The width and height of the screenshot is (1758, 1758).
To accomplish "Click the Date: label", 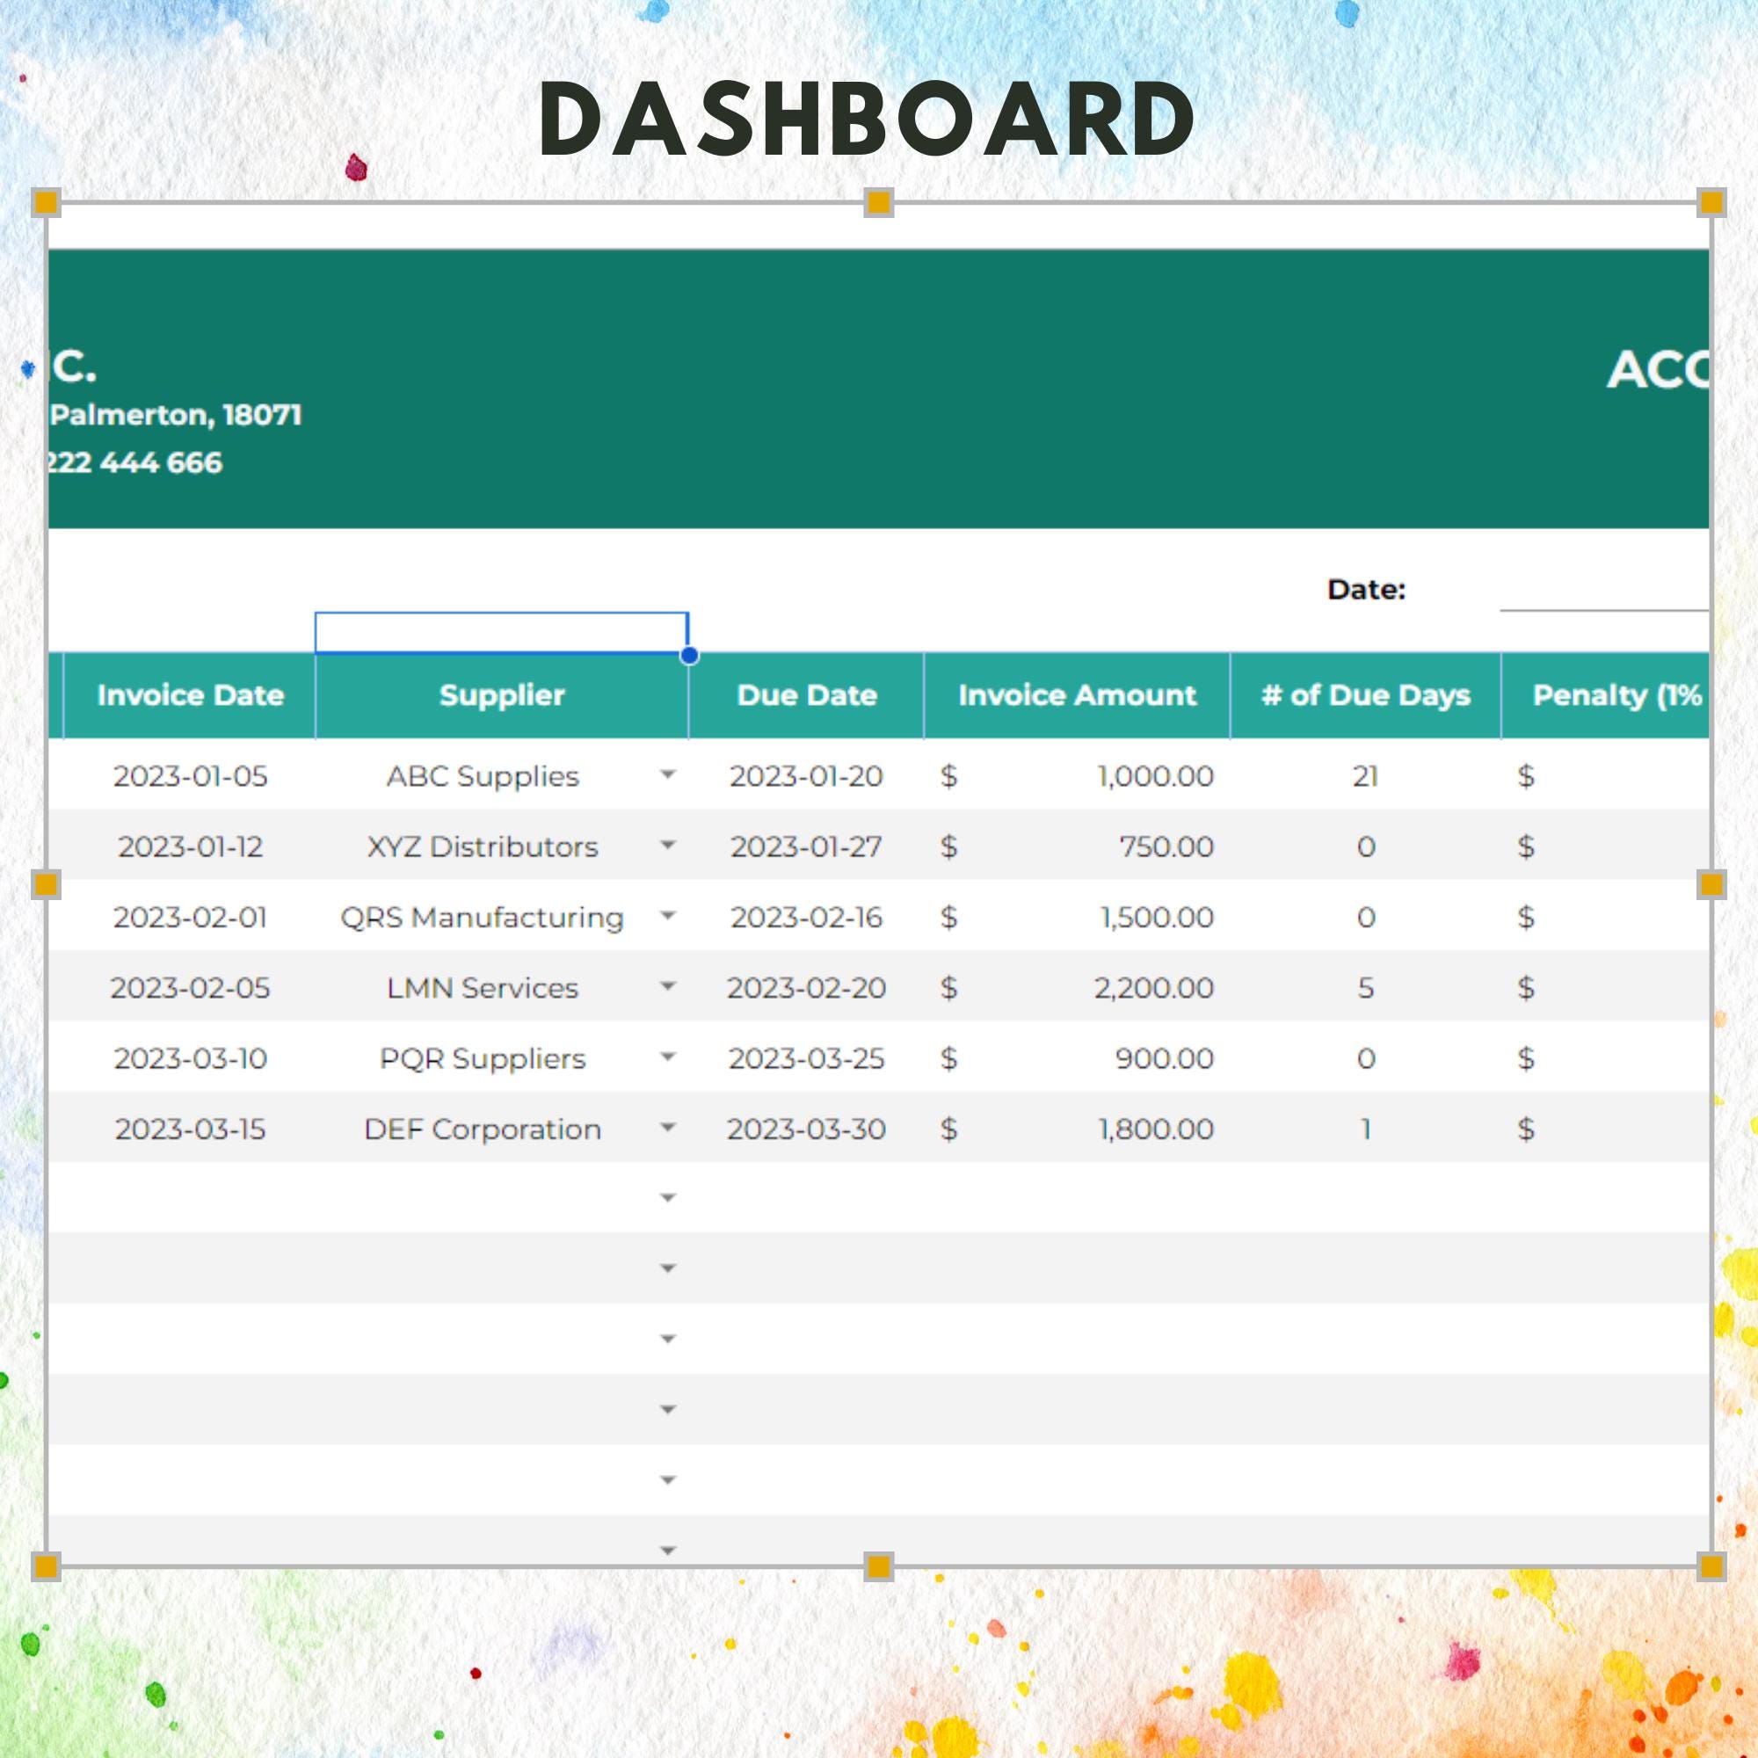I will (x=1367, y=590).
